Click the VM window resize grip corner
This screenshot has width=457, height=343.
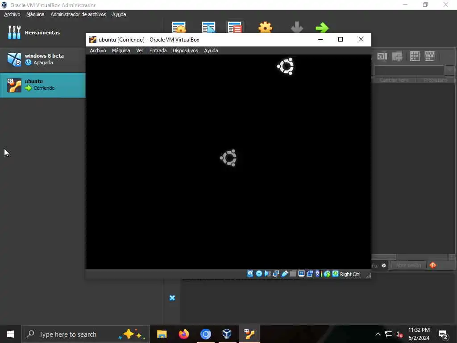pyautogui.click(x=368, y=276)
